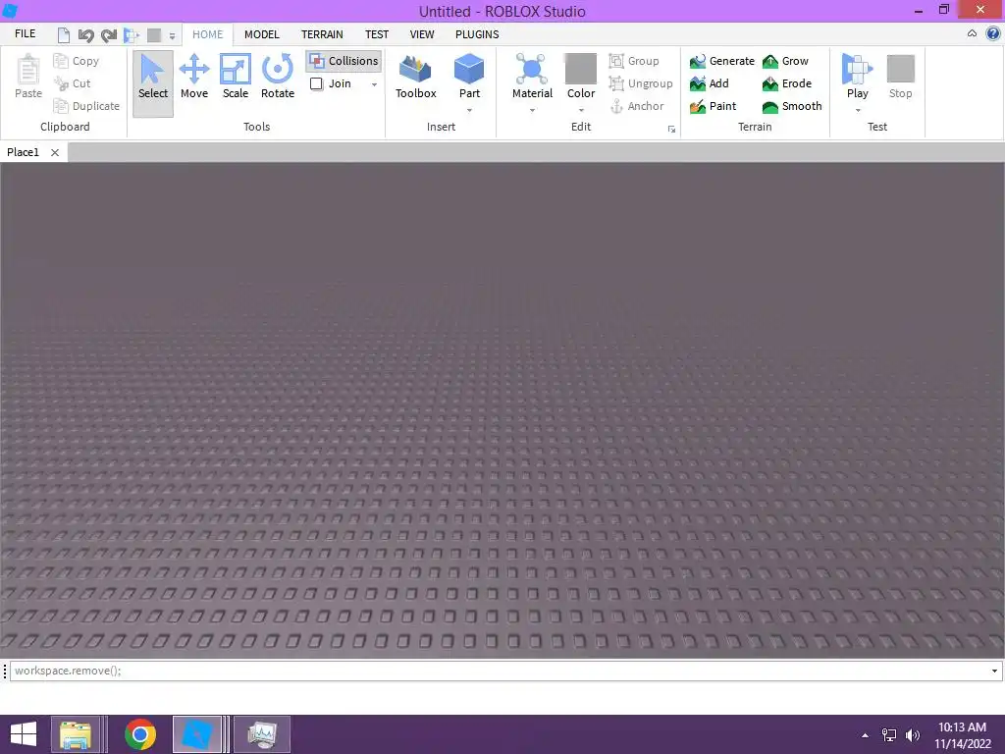This screenshot has height=754, width=1005.
Task: Click the Redo quick-access icon
Action: (x=109, y=35)
